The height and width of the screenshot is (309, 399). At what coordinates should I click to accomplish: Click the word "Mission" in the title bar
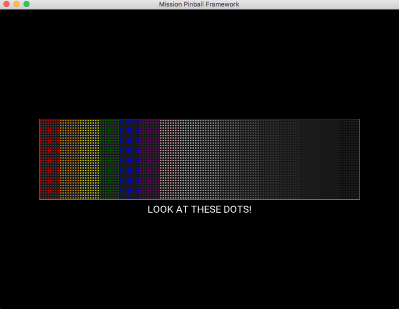coord(171,4)
